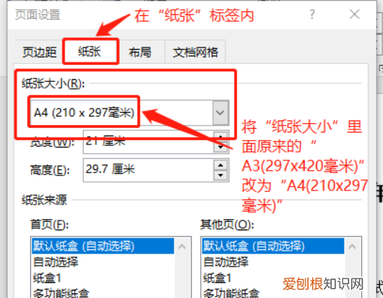Screen dimensions: 383x298
Task: Open the 纸张大小 dropdown arrow
Action: click(x=220, y=113)
